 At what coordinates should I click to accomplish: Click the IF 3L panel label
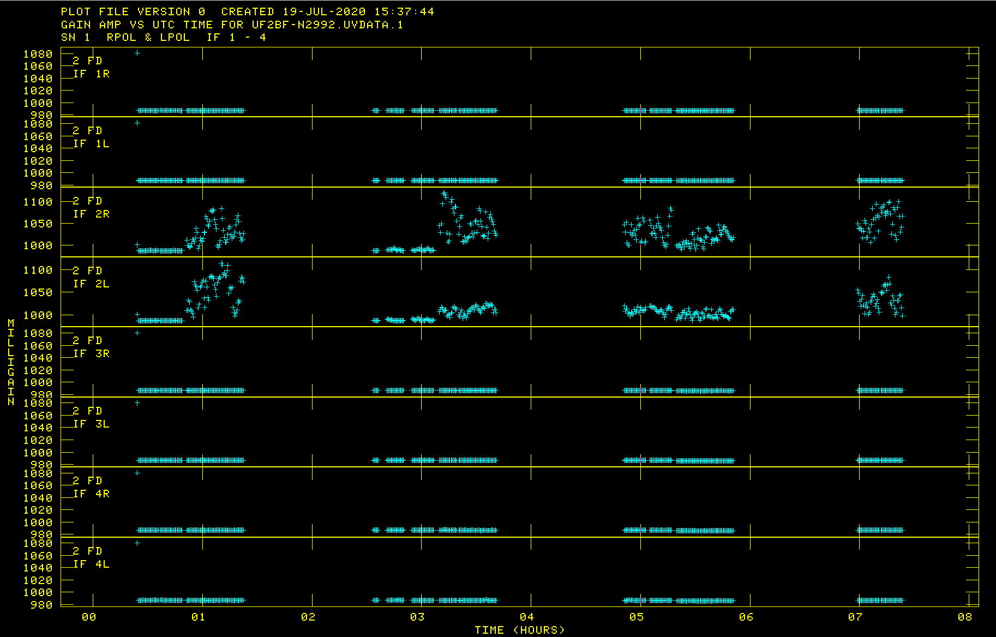pyautogui.click(x=91, y=424)
